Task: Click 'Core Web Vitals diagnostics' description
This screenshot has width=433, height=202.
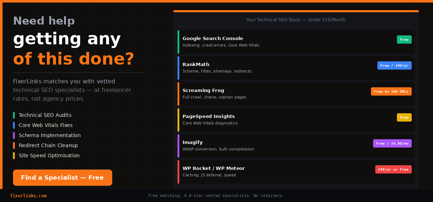Action: tap(210, 123)
